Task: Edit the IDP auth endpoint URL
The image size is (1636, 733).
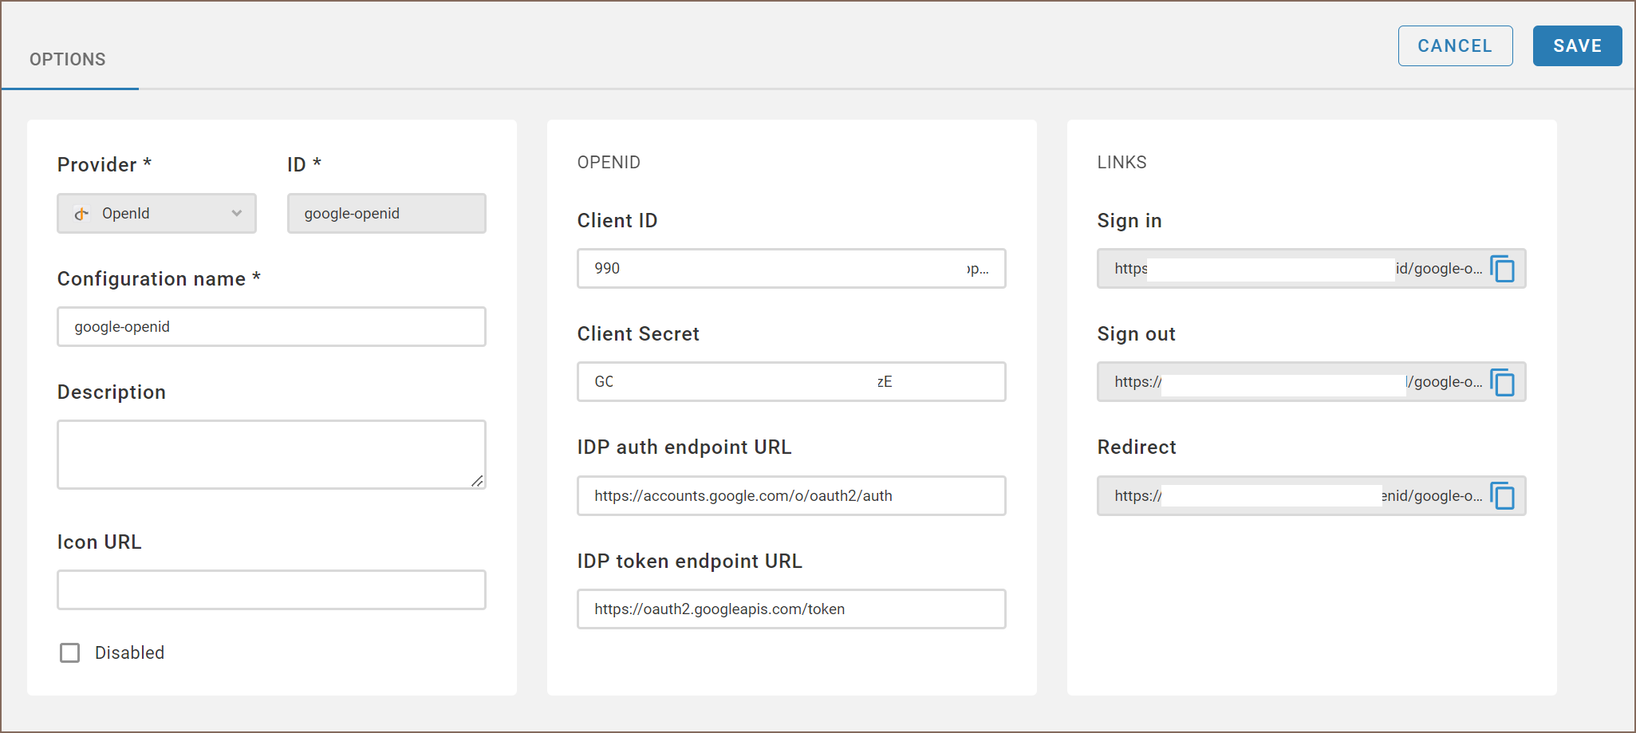Action: tap(790, 496)
